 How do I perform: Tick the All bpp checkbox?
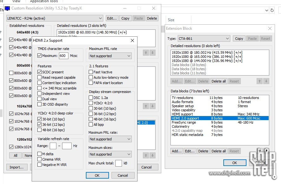point(91,124)
